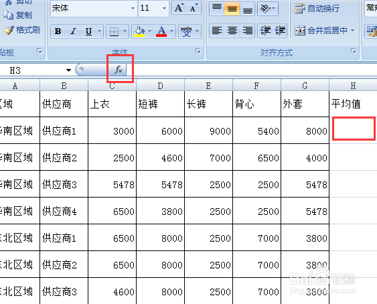
Task: Open the font size 11 dropdown
Action: pyautogui.click(x=165, y=8)
